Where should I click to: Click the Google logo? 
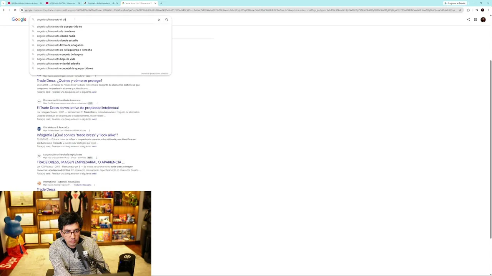(x=19, y=20)
